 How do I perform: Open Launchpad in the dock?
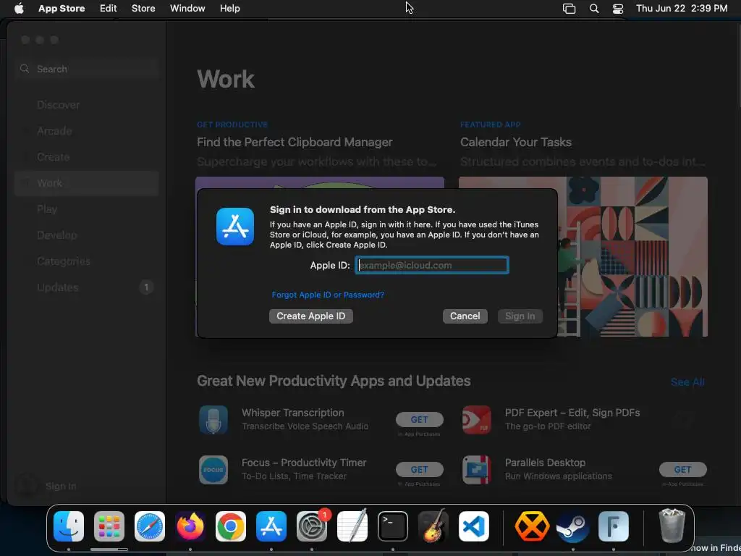109,526
